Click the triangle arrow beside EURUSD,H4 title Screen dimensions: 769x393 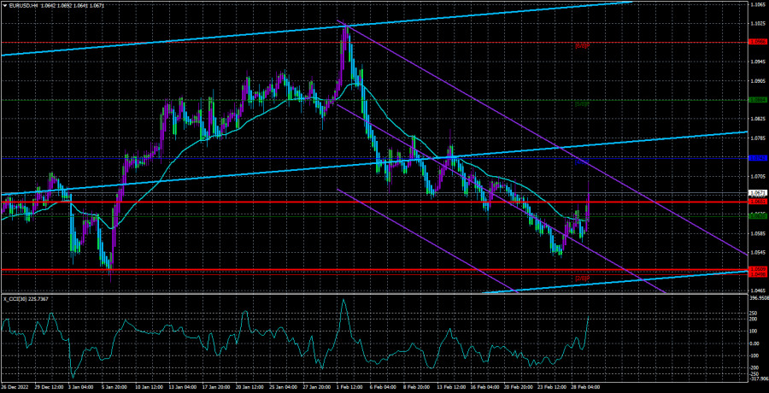tap(4, 6)
